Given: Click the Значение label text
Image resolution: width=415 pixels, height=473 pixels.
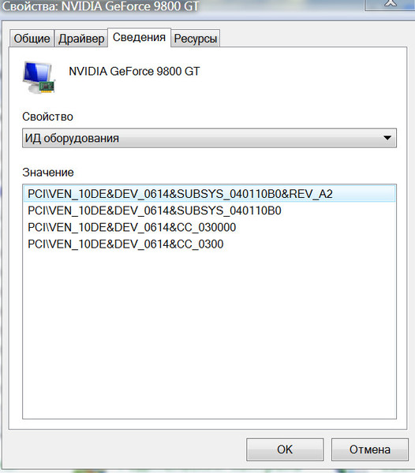Looking at the screenshot, I should tap(48, 173).
